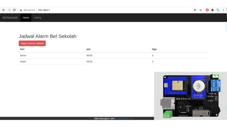The height and width of the screenshot is (127, 227).
Task: Open the browser three-dot menu
Action: 223,10
